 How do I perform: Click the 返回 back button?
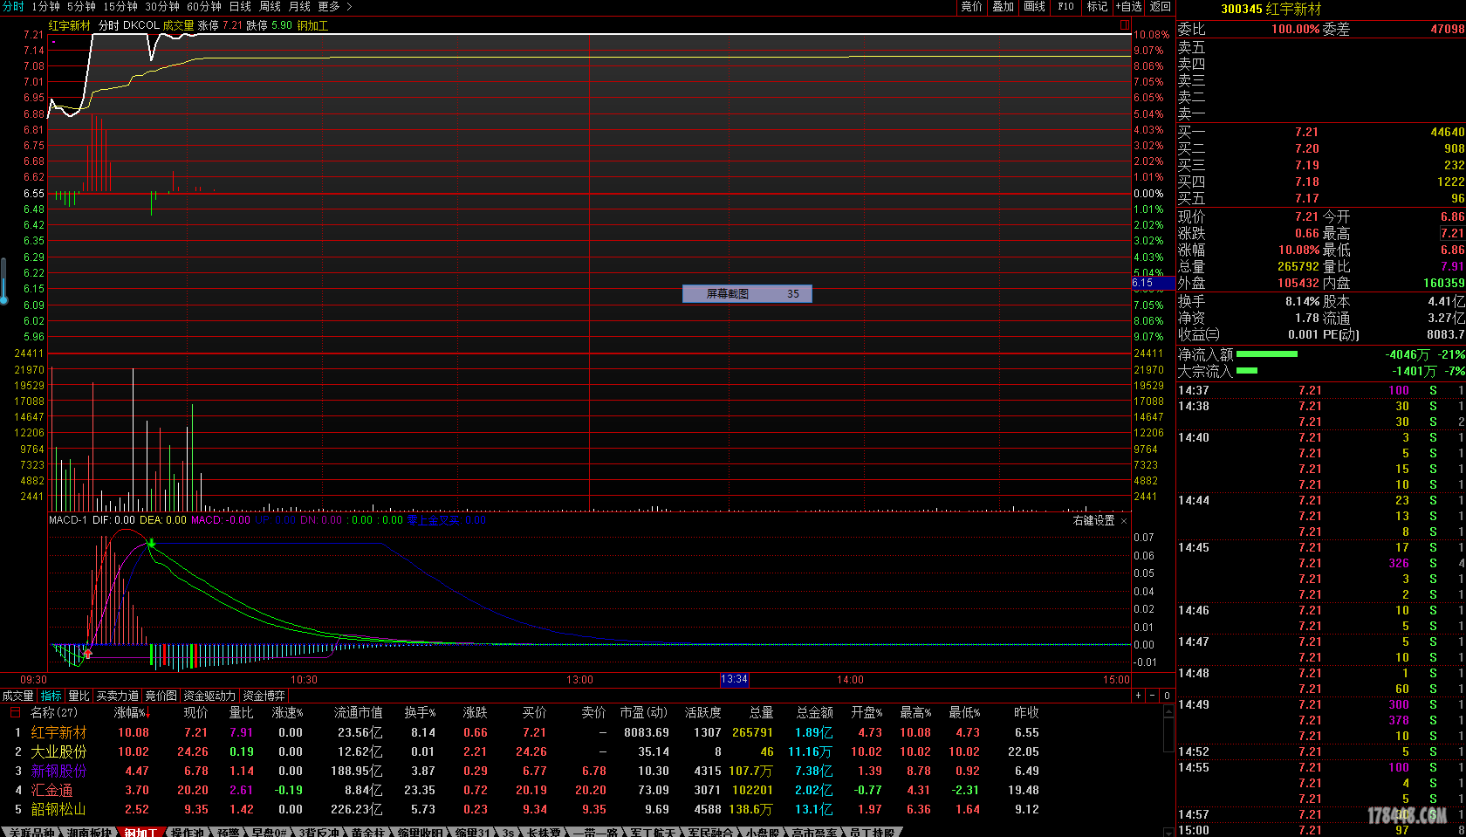(1160, 6)
